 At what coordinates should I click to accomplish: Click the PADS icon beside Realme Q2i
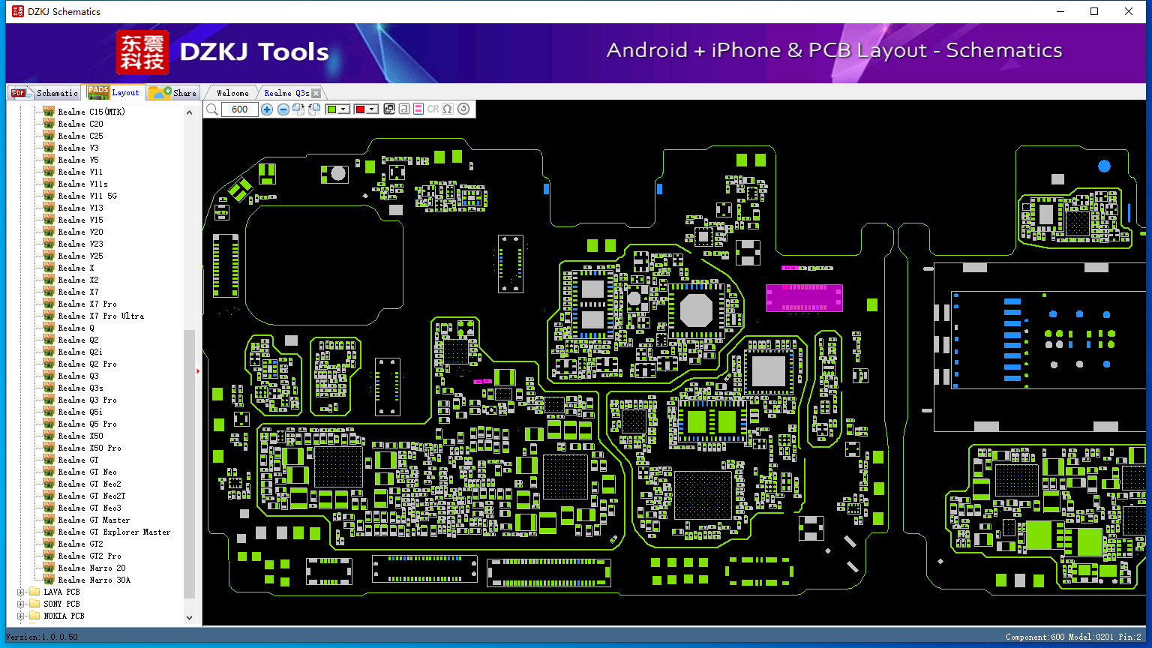[x=49, y=352]
